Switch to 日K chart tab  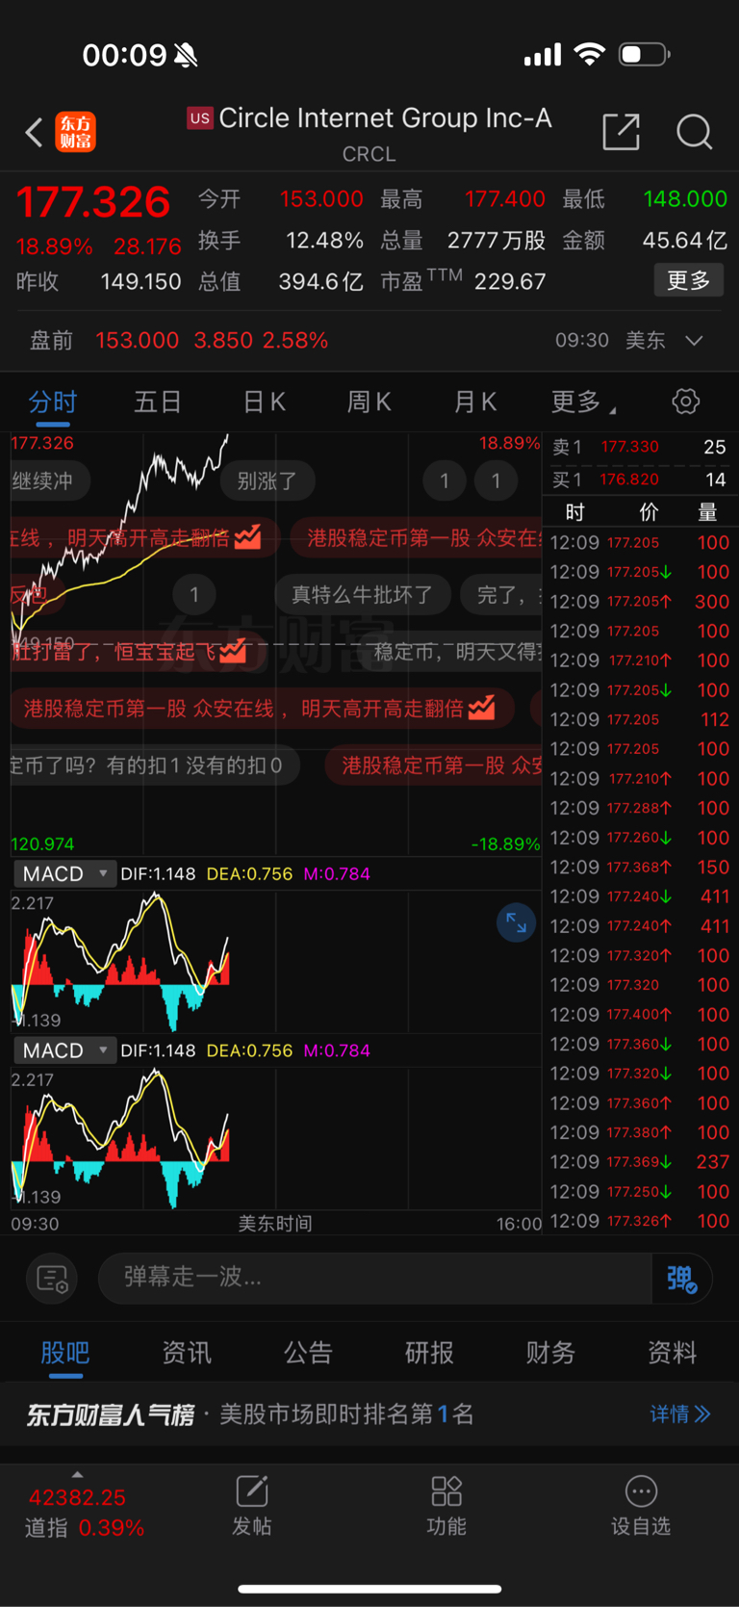[x=264, y=402]
